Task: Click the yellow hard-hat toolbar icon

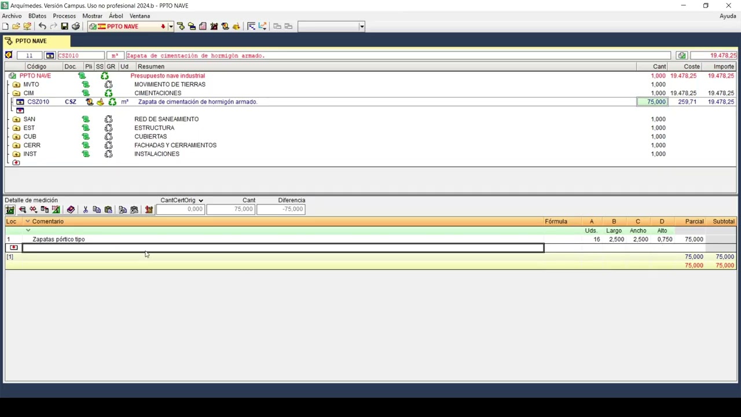Action: pyautogui.click(x=236, y=26)
